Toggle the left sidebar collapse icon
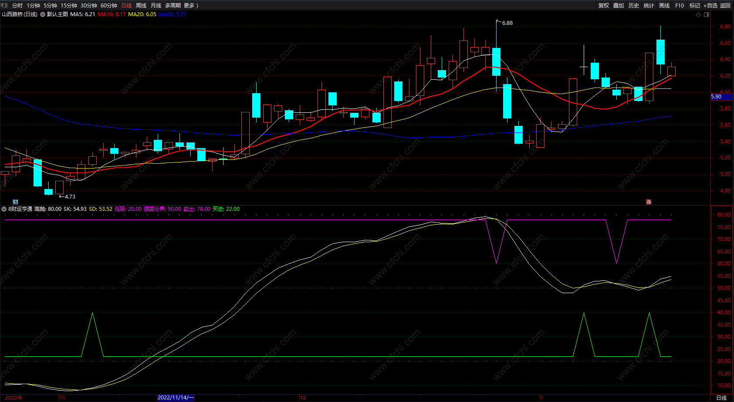 4,6
